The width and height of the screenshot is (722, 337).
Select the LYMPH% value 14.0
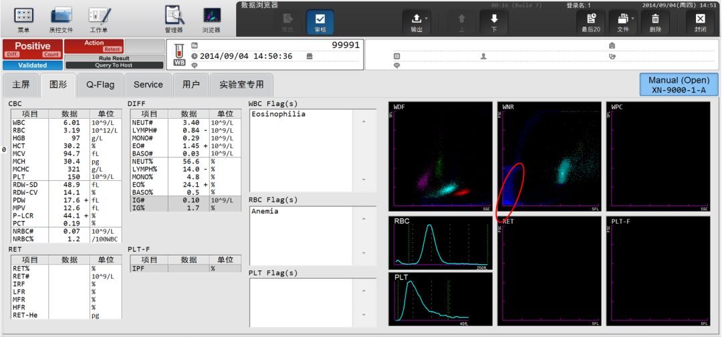point(190,170)
